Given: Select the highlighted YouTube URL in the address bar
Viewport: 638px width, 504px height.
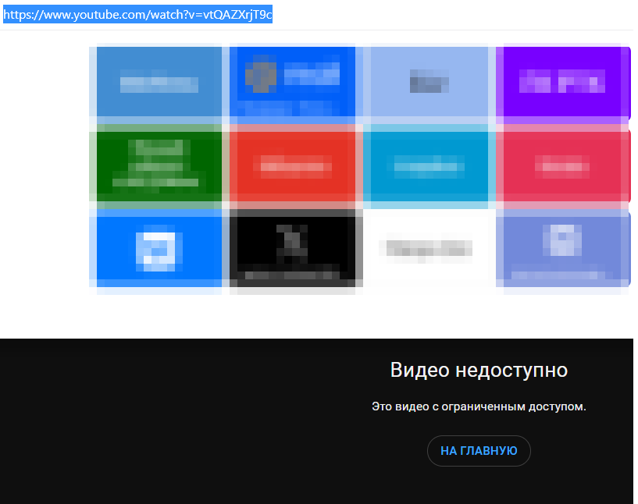Looking at the screenshot, I should coord(137,14).
